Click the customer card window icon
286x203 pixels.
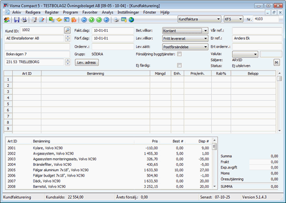(x=67, y=19)
